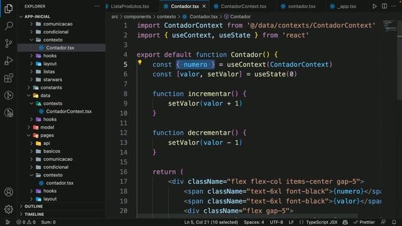Click the UTF-8 encoding status entry
The height and width of the screenshot is (226, 402).
[x=276, y=222]
